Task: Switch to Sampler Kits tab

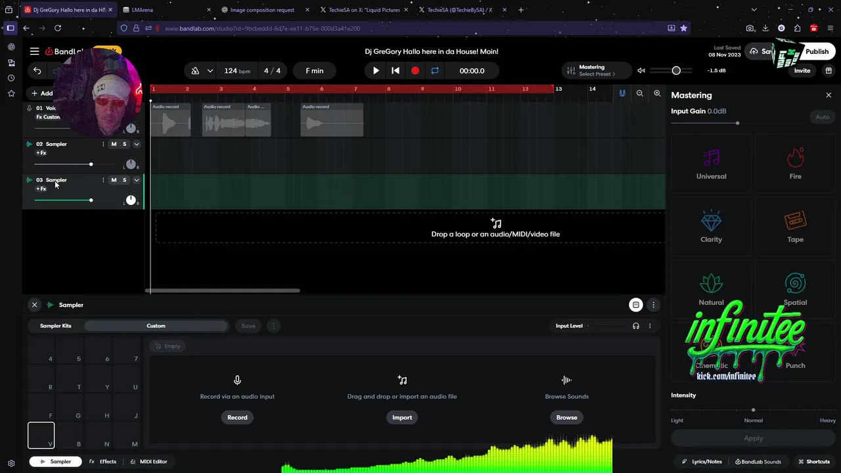Action: [56, 326]
